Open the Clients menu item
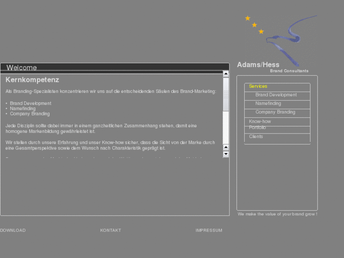Viewport: 344px width, 258px height. click(x=256, y=137)
